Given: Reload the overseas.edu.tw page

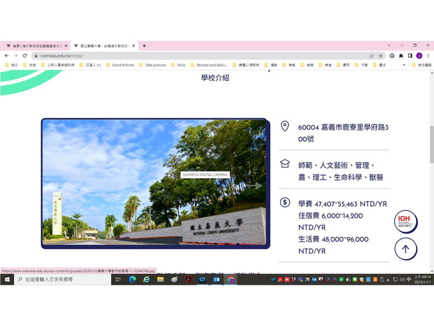Looking at the screenshot, I should click(x=25, y=56).
